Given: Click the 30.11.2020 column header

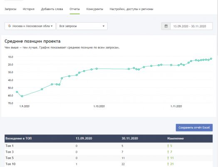Looking at the screenshot, I should pos(130,138).
